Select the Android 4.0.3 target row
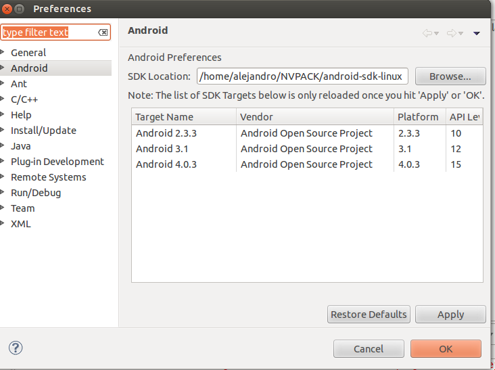 (307, 164)
